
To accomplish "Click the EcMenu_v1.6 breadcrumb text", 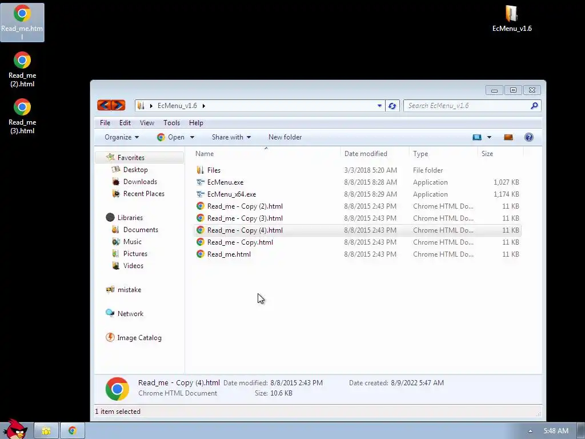I will click(x=177, y=106).
